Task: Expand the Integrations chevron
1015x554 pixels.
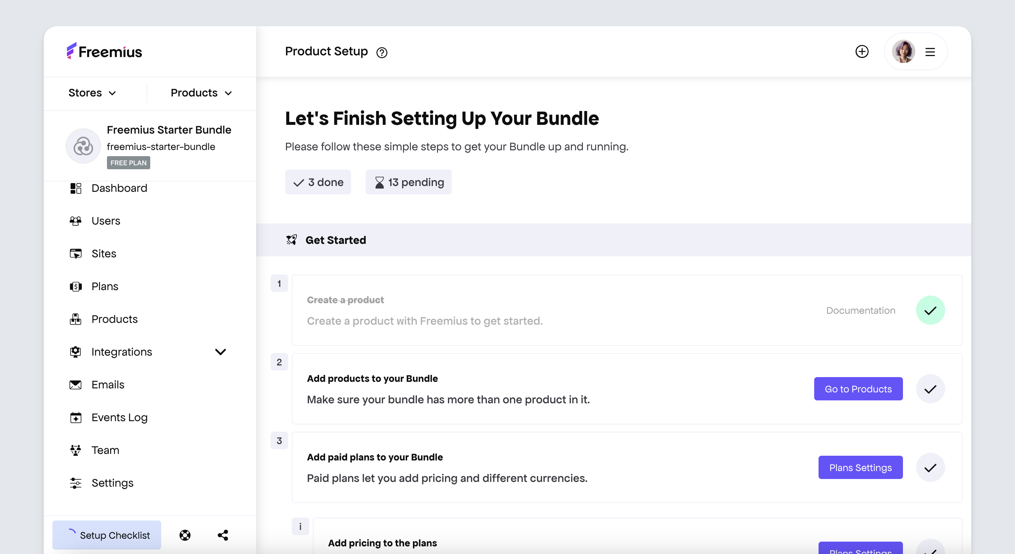Action: (221, 352)
